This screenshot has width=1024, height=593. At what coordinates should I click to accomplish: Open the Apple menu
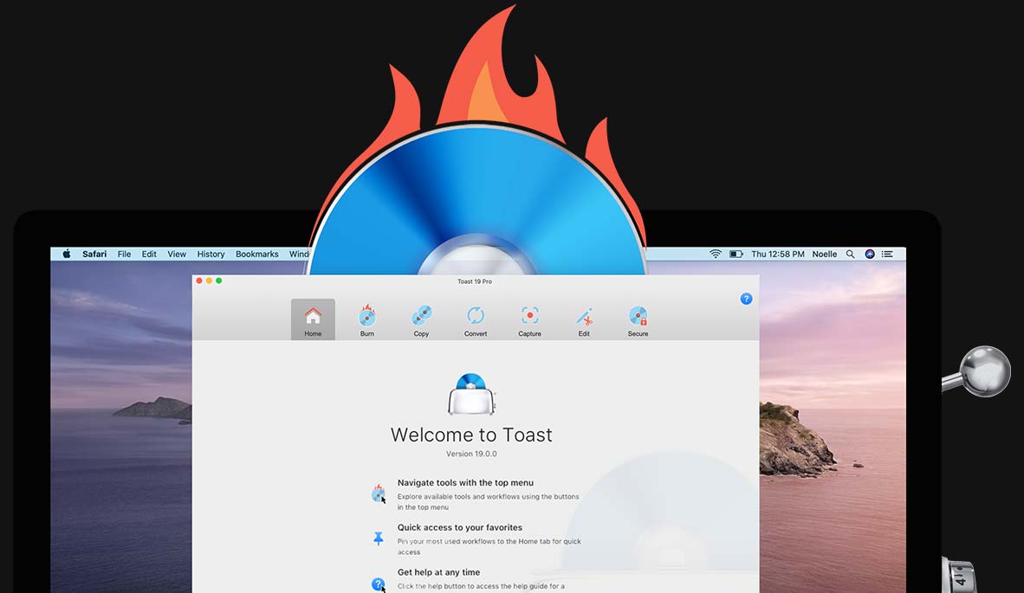tap(67, 254)
